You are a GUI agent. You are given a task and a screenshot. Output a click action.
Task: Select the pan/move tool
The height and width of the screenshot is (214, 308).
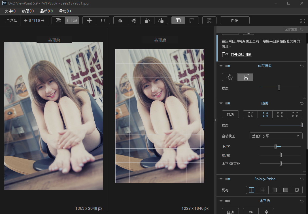(x=89, y=20)
